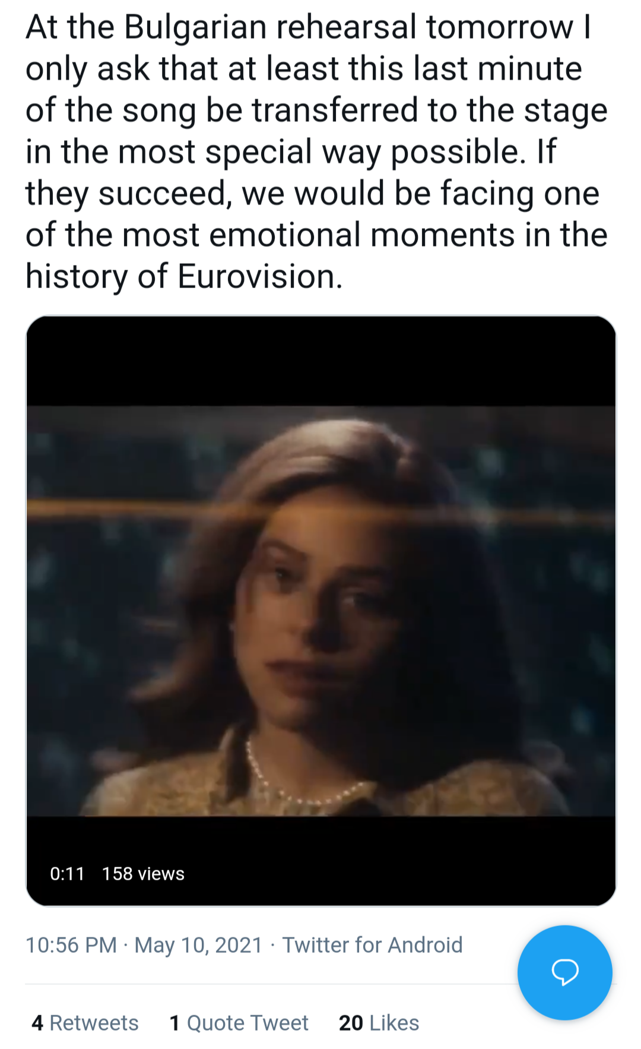Image resolution: width=641 pixels, height=1049 pixels.
Task: Click the 158 views counter
Action: click(143, 873)
